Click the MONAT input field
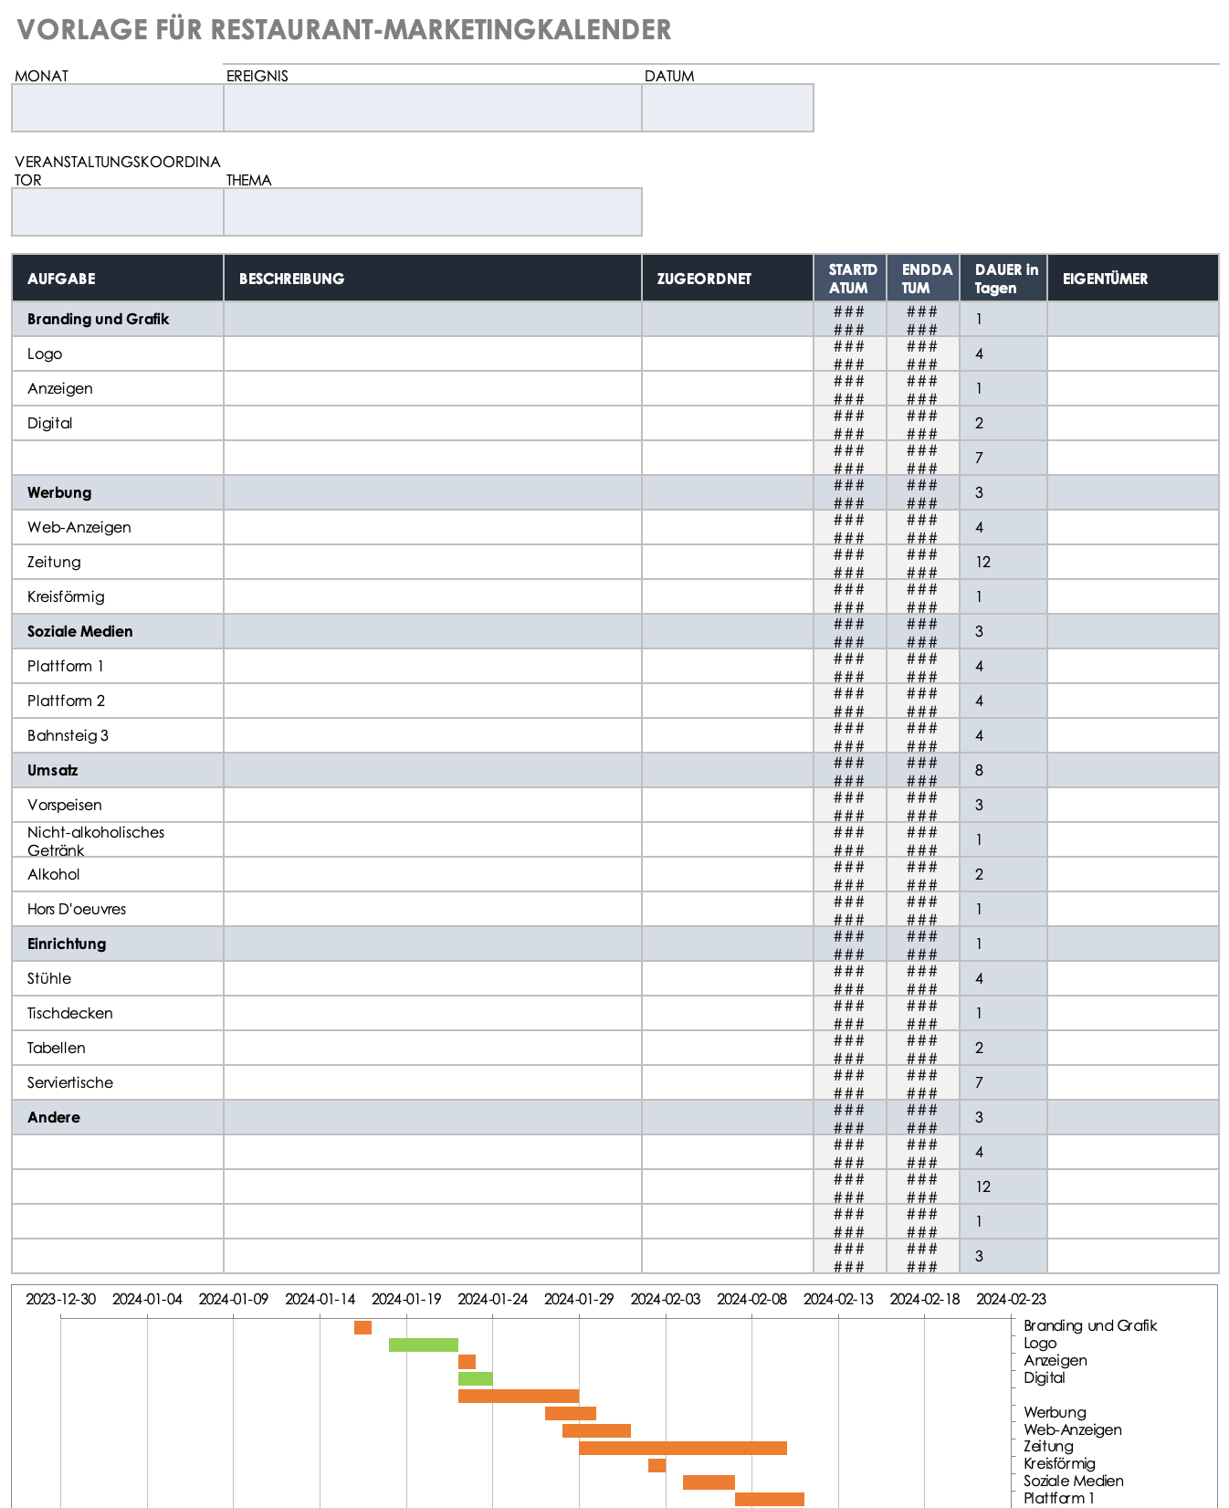The height and width of the screenshot is (1508, 1229). coord(118,108)
